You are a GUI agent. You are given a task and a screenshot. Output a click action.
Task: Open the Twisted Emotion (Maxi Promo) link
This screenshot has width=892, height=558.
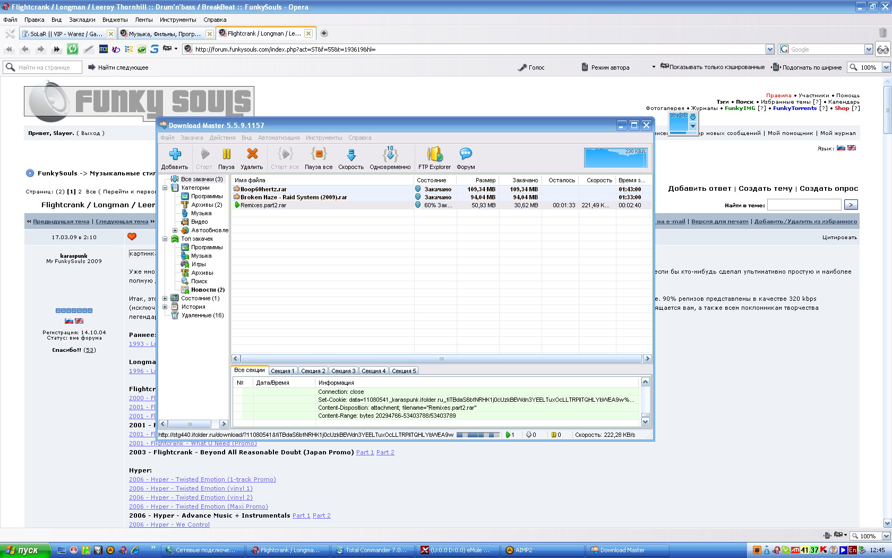(x=198, y=506)
